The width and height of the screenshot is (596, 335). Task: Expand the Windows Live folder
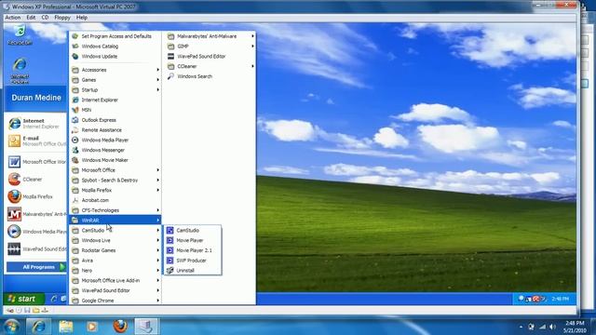click(115, 240)
